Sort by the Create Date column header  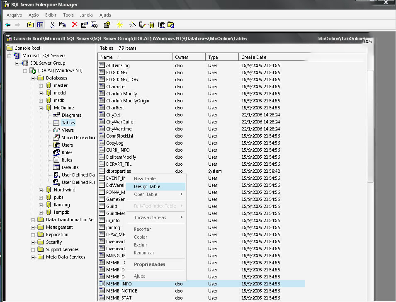[254, 57]
